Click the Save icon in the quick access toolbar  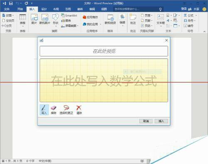[11, 3]
